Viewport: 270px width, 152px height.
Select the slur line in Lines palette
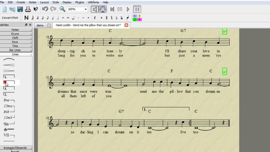pos(9,59)
